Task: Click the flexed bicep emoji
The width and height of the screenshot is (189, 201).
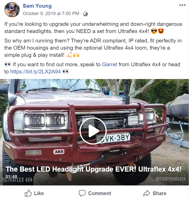Action: tap(69, 55)
